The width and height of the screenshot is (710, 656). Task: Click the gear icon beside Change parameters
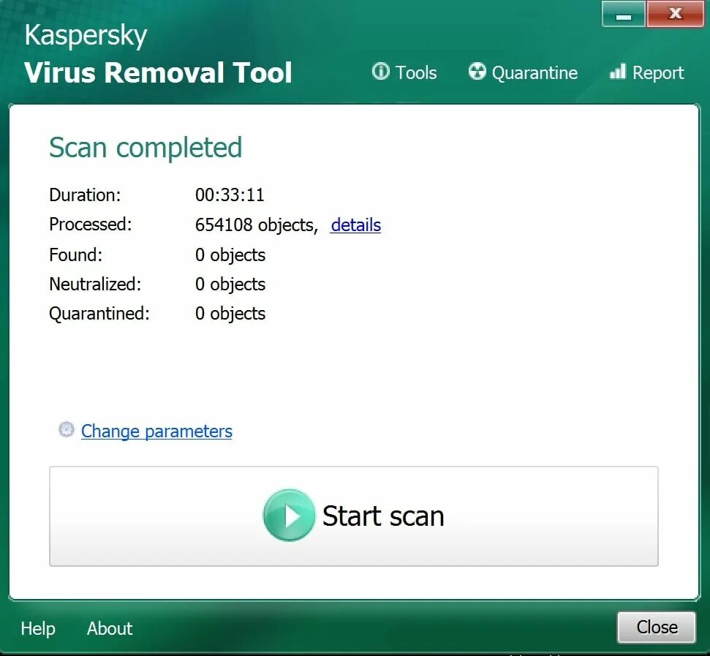(x=66, y=429)
